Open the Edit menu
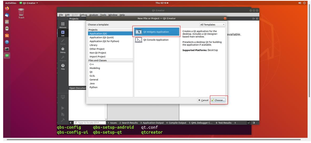 (x=67, y=15)
